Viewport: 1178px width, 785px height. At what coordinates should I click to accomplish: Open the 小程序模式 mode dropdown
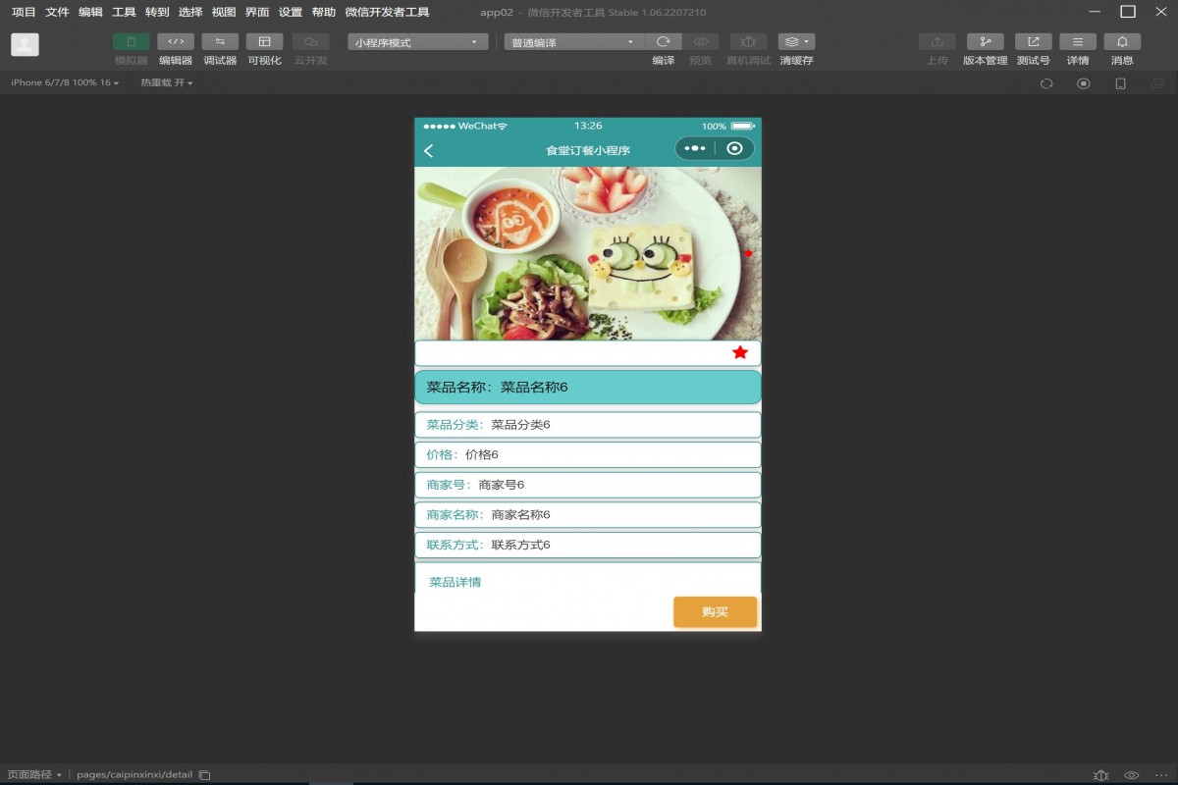417,41
